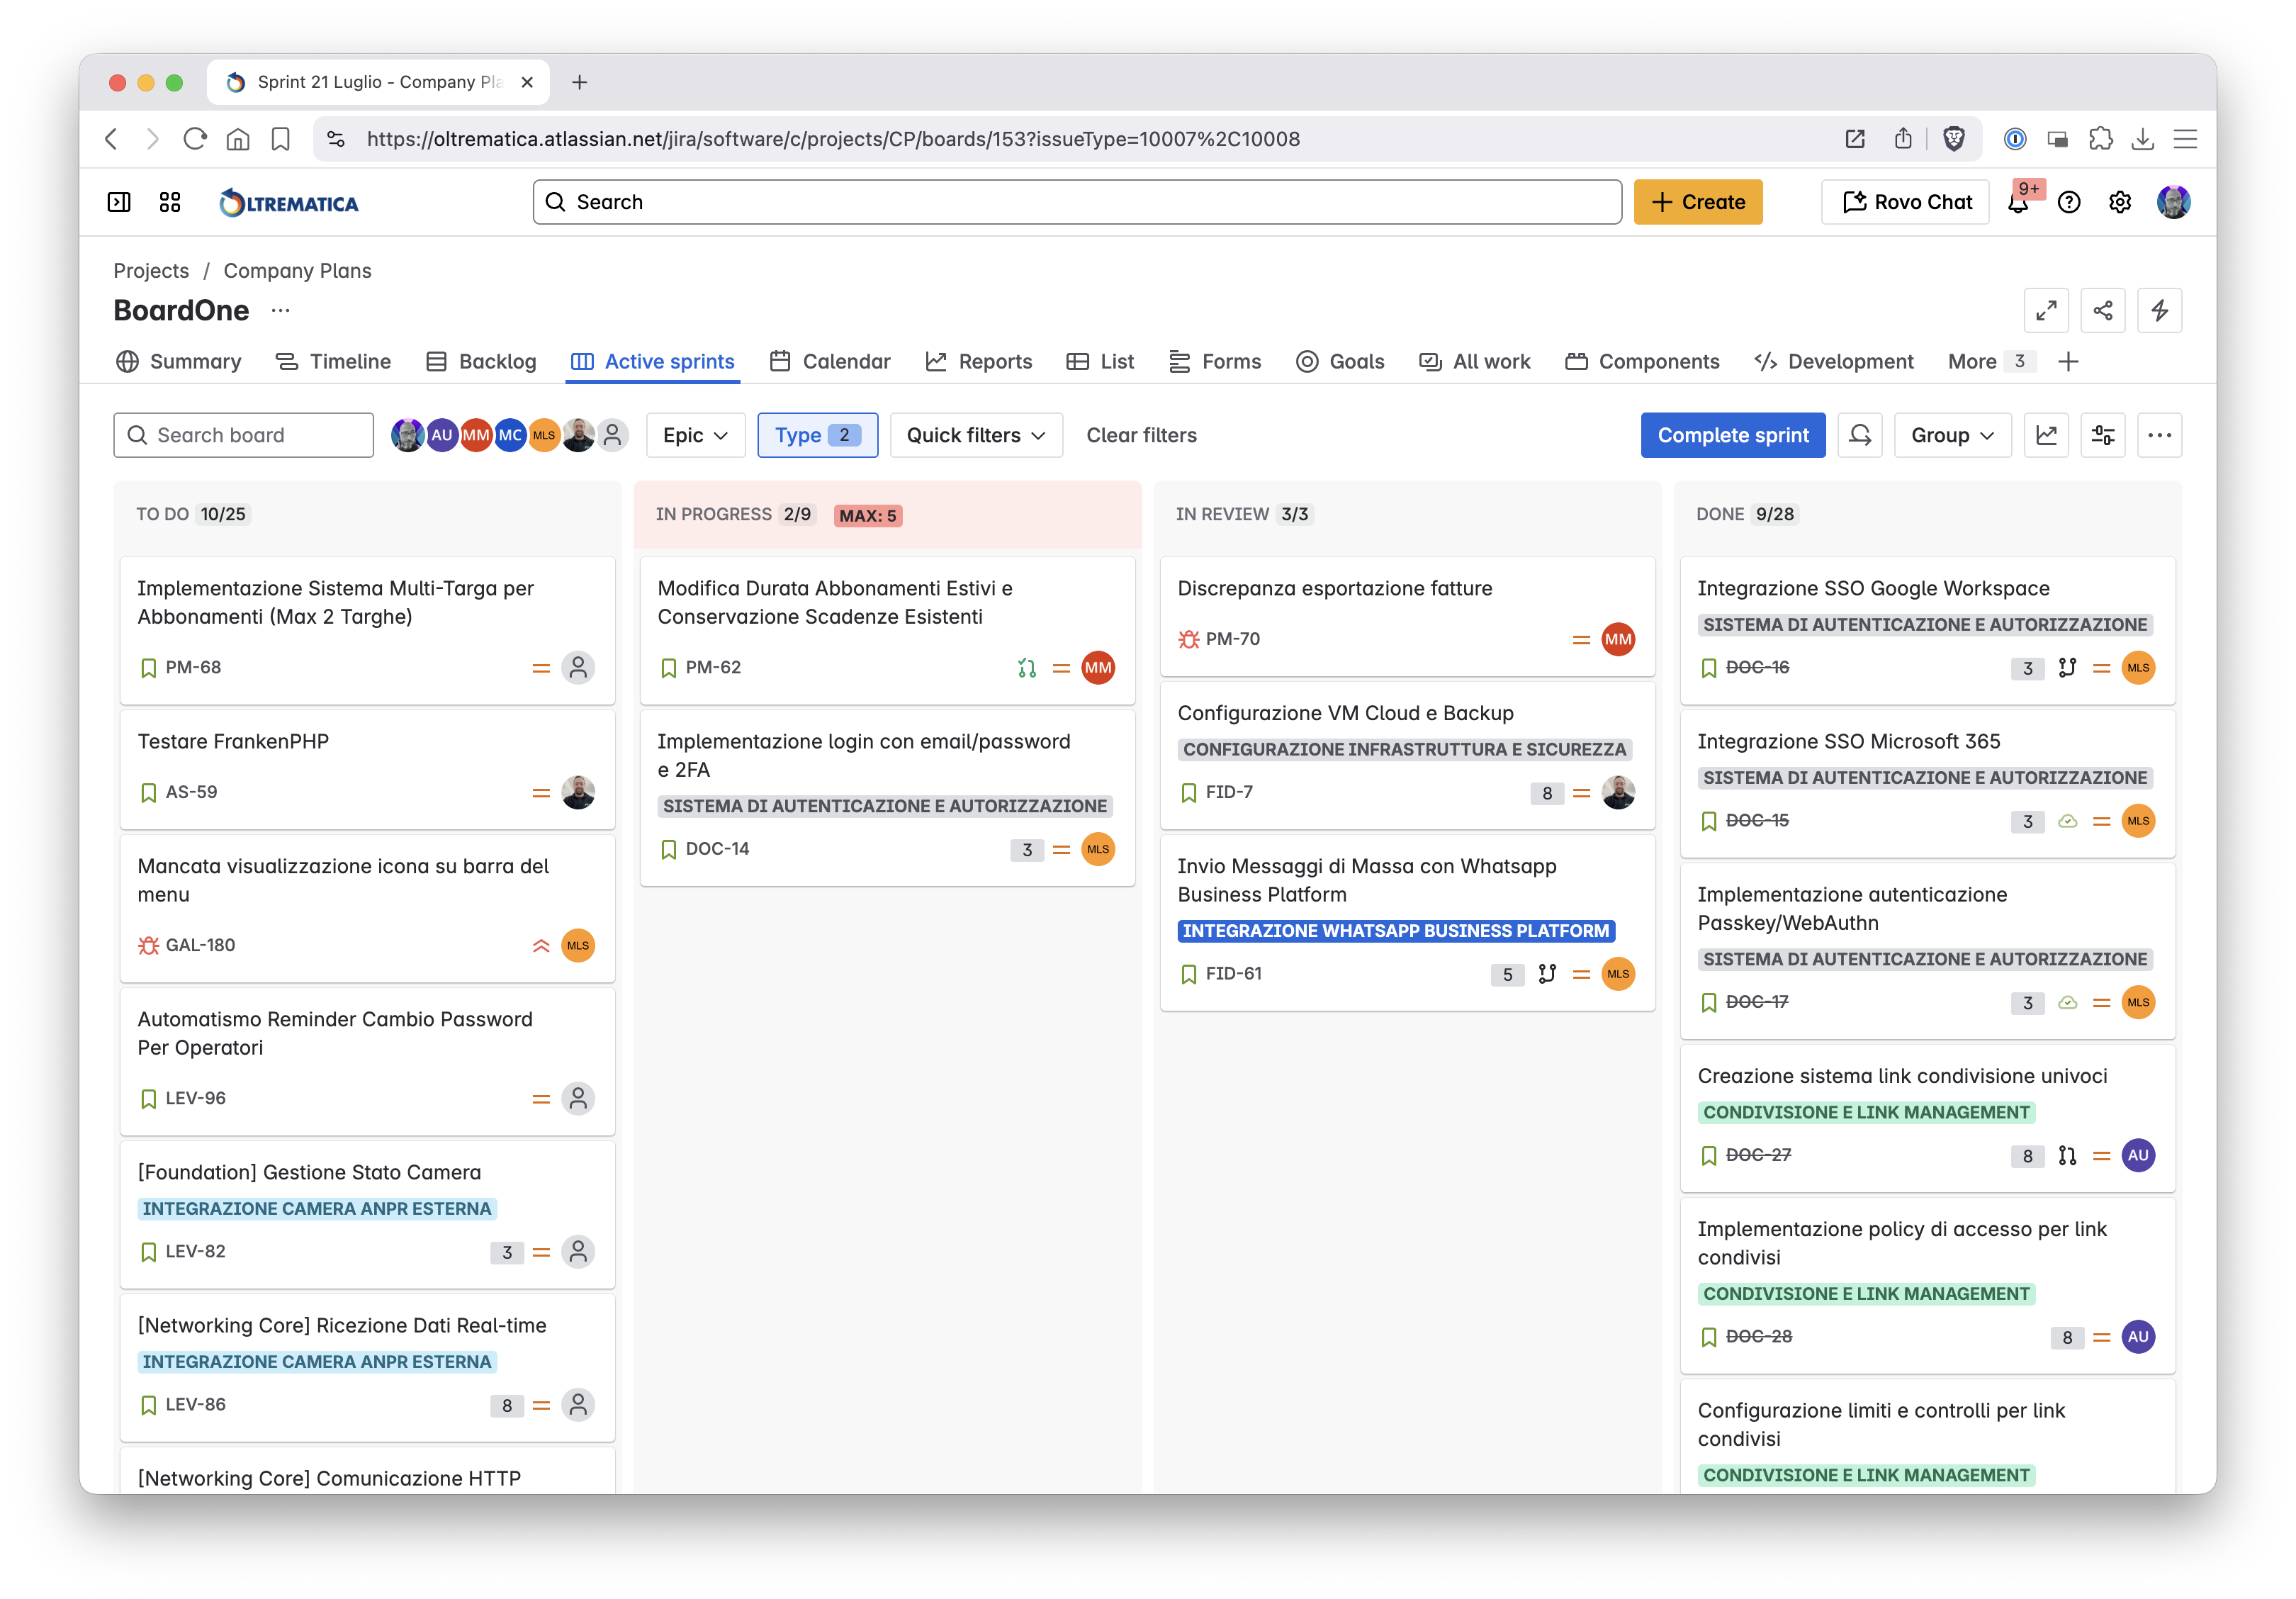Screen dimensions: 2296x1599
Task: Toggle the unassigned avatar filter
Action: click(x=613, y=435)
